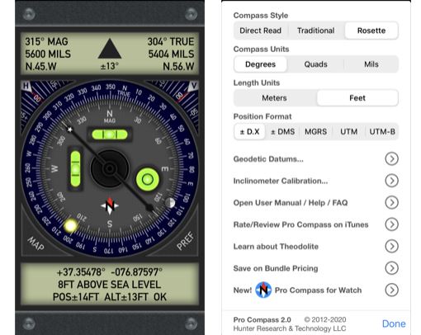The width and height of the screenshot is (421, 335).
Task: Switch compass units to Mils
Action: [371, 64]
